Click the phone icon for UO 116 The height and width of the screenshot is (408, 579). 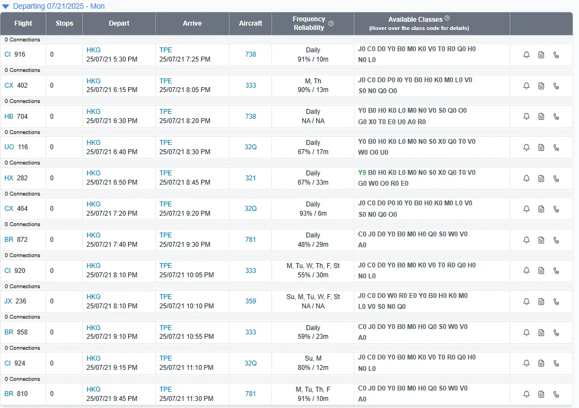coord(556,148)
